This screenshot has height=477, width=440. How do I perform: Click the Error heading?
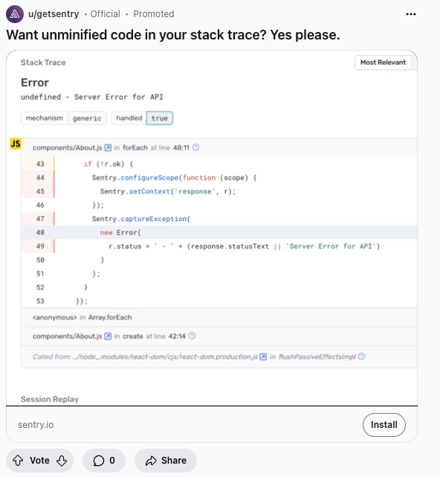(35, 83)
